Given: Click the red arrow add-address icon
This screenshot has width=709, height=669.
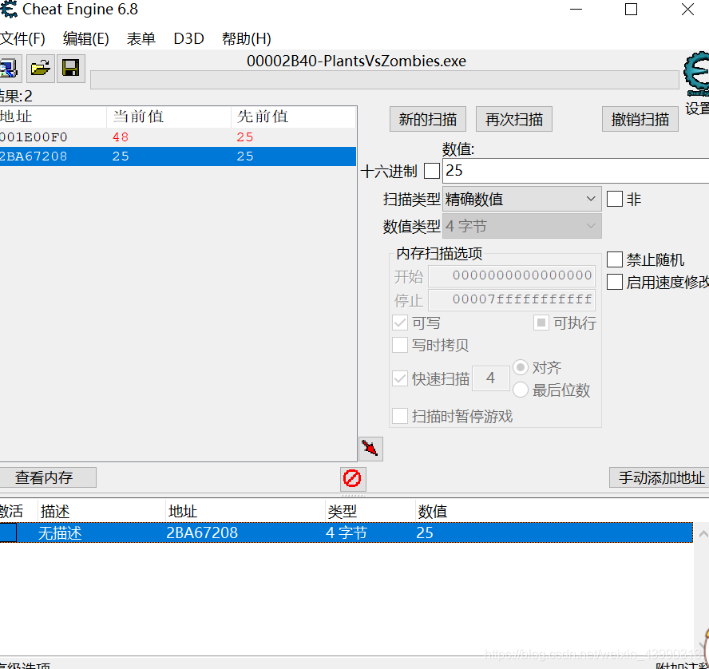Looking at the screenshot, I should point(370,449).
